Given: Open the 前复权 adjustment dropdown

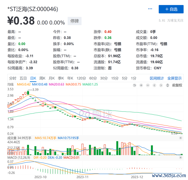Looking at the screenshot, I should click(177, 85).
